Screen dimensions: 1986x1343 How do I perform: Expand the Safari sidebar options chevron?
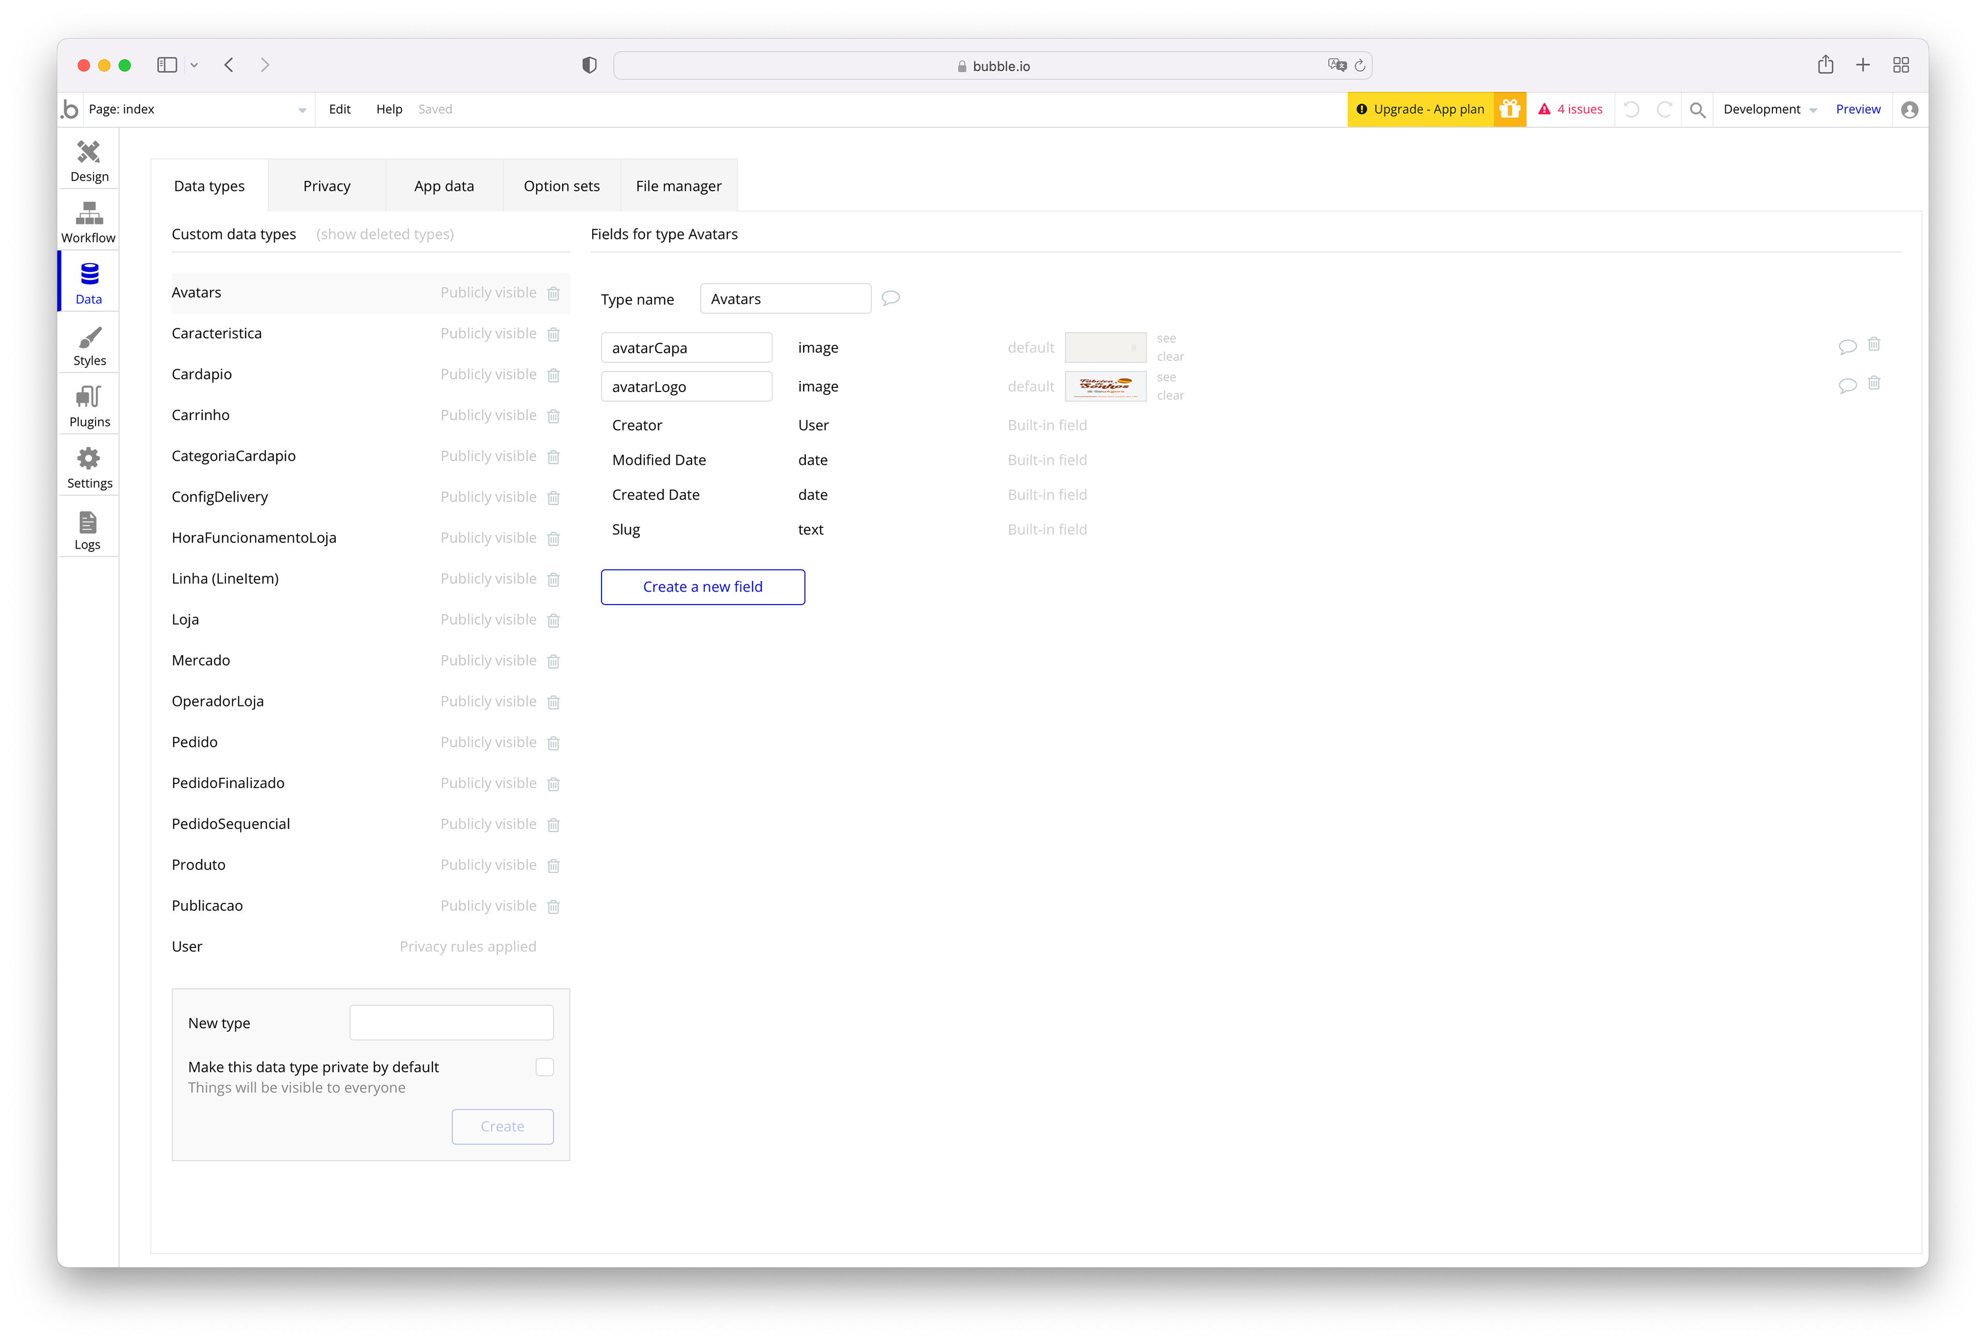pyautogui.click(x=194, y=65)
